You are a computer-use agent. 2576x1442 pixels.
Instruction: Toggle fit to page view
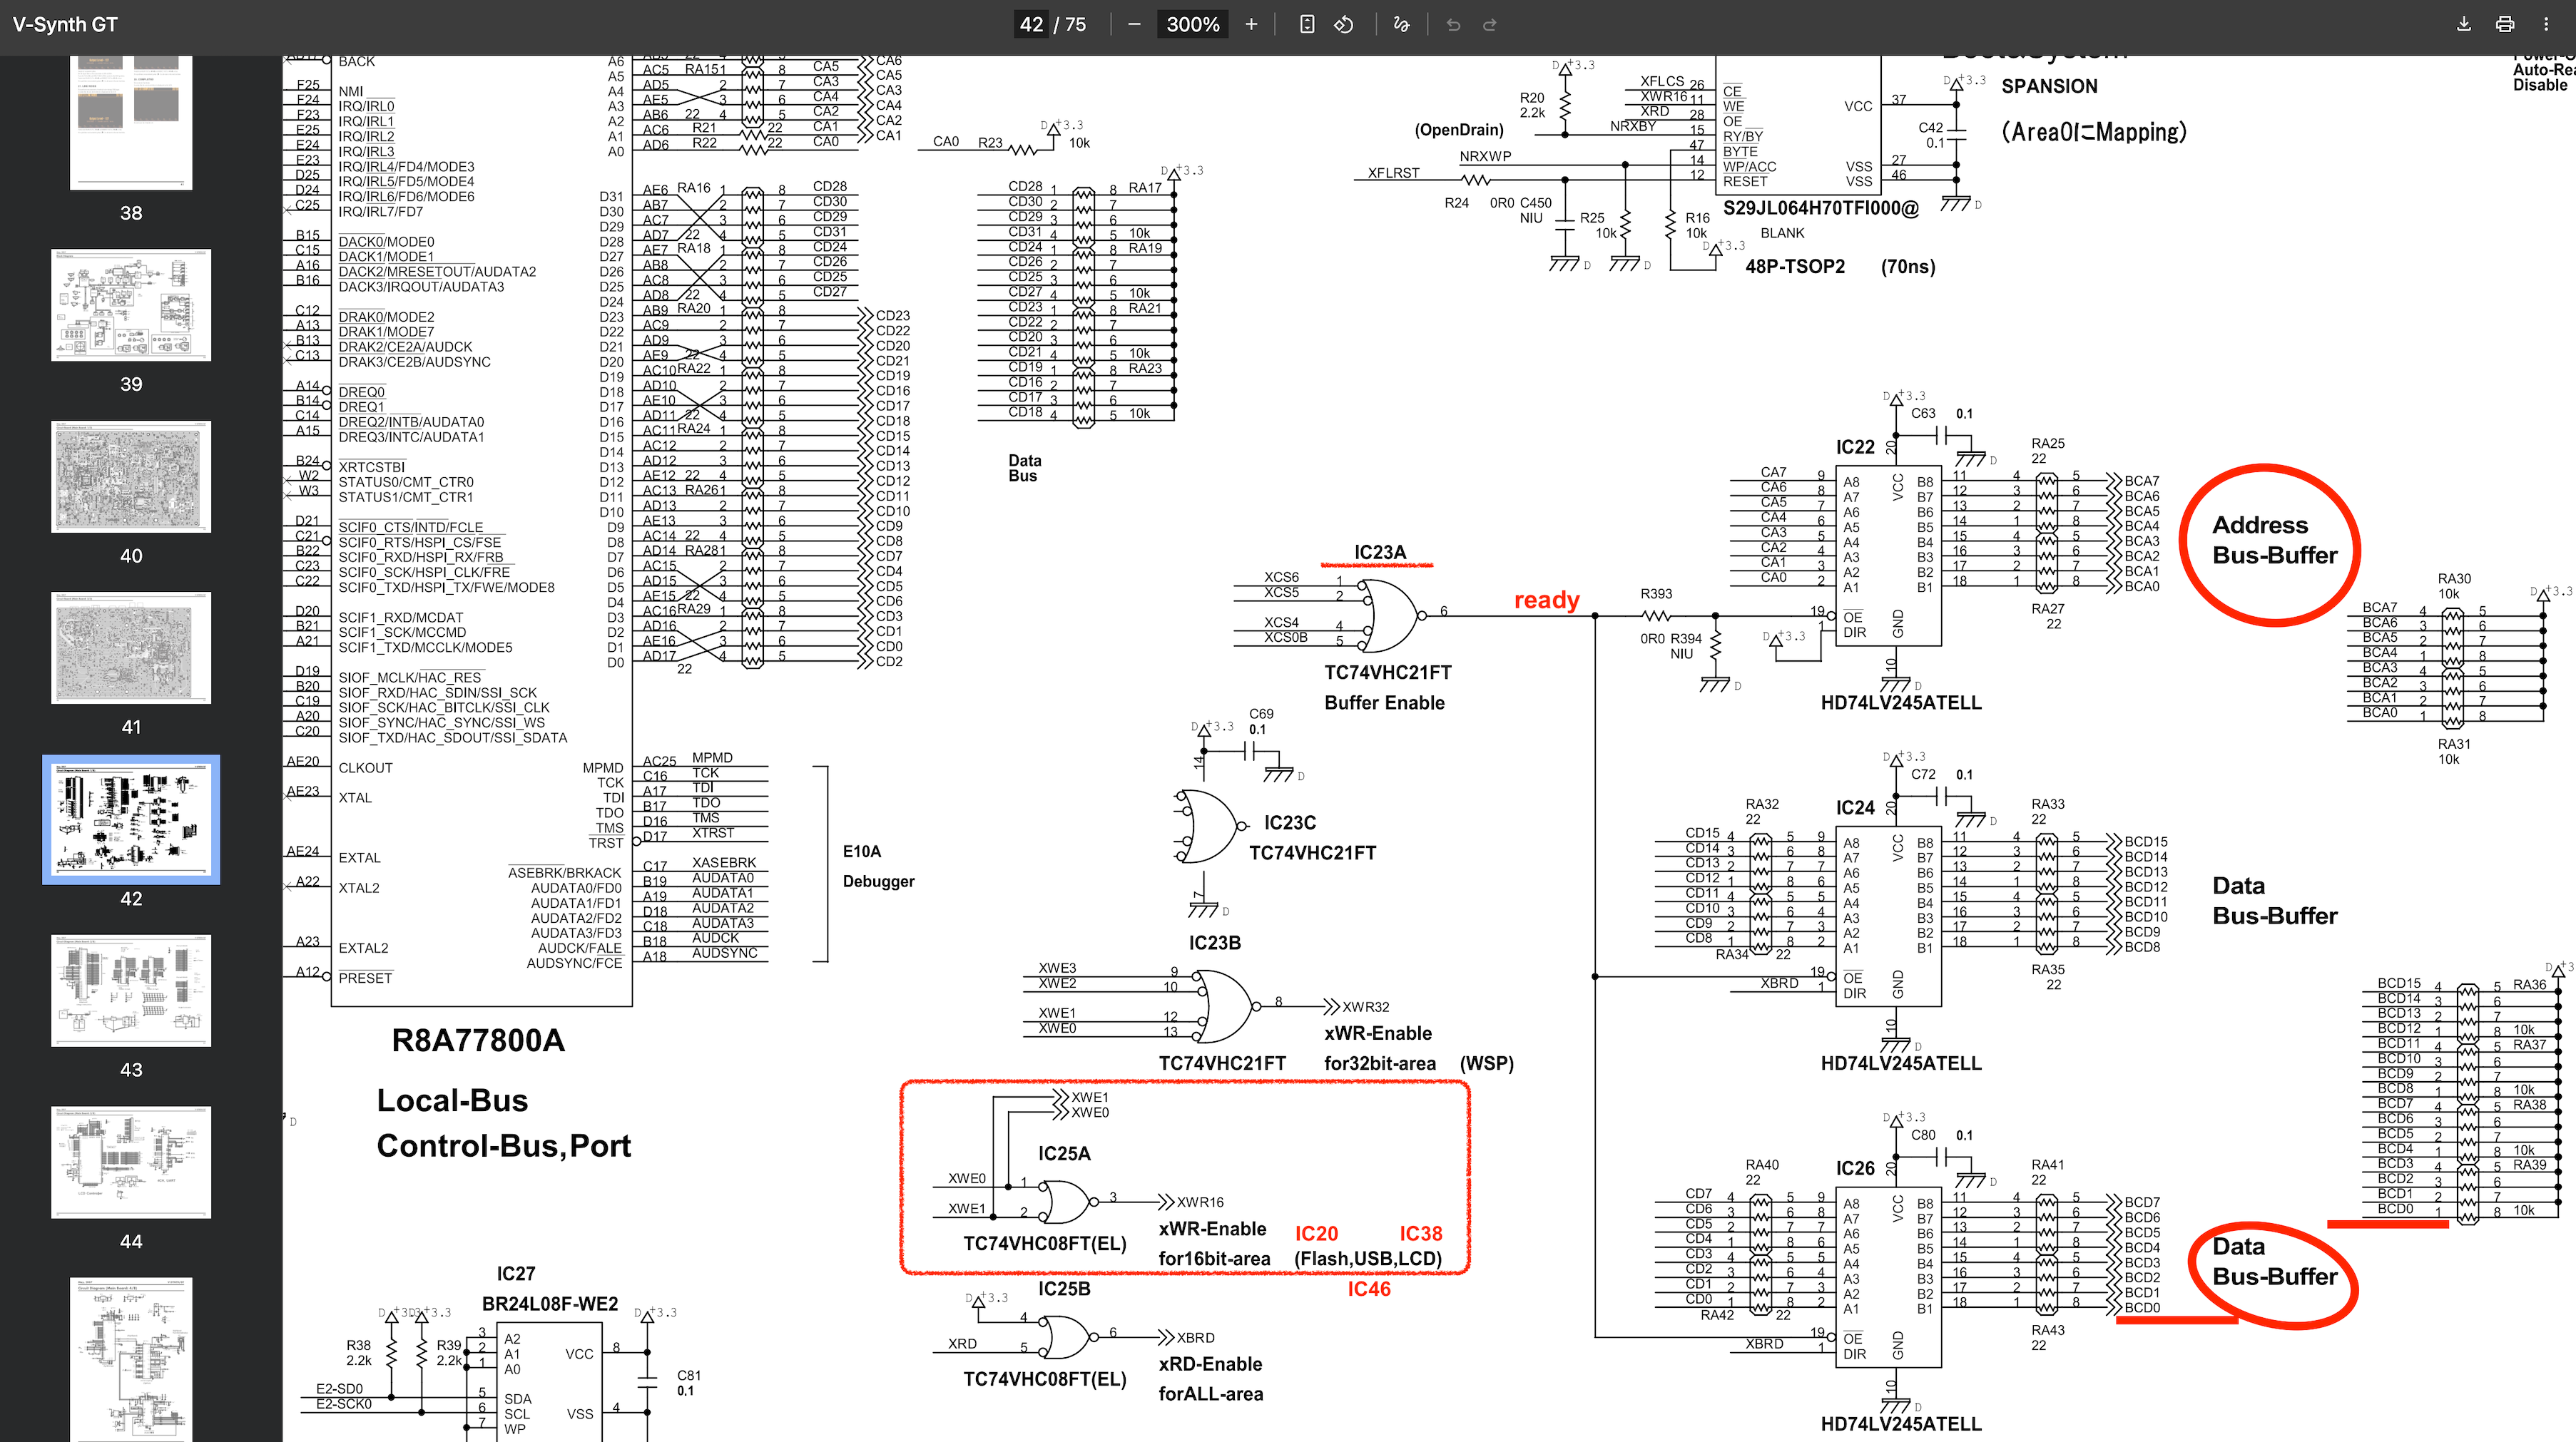pyautogui.click(x=1307, y=24)
